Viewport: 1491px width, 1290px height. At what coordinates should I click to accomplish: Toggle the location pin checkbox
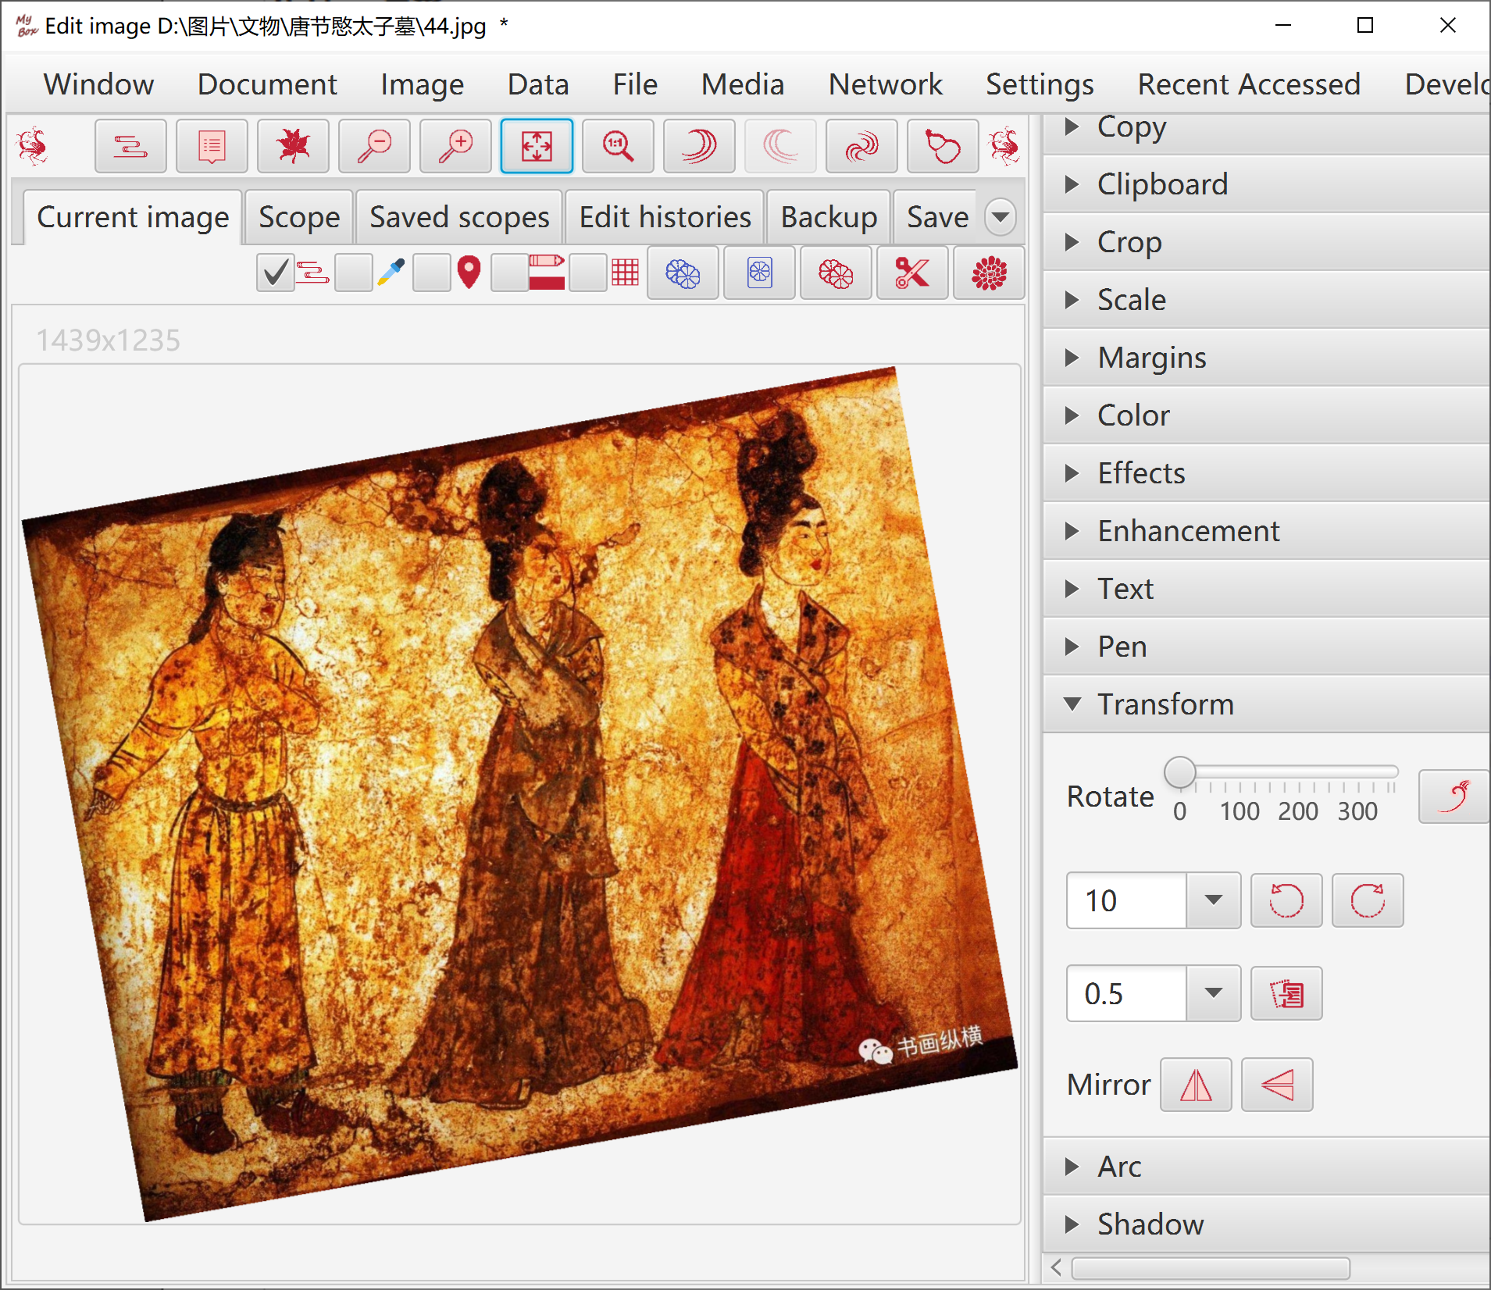(x=431, y=273)
